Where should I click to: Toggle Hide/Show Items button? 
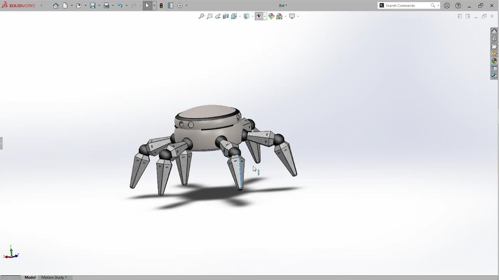259,16
